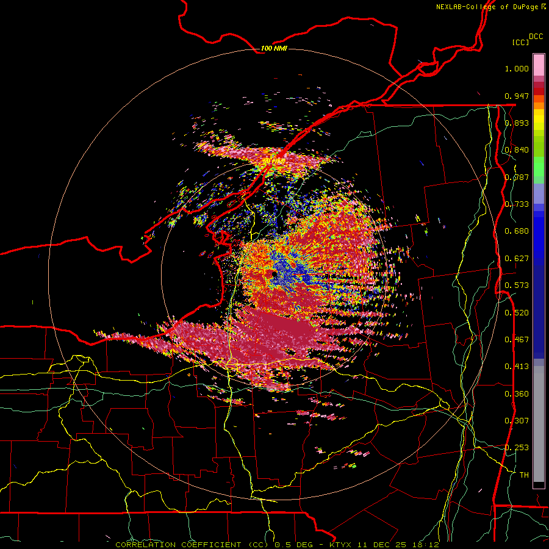Click the 0.787 scale value label
The image size is (549, 549).
[x=517, y=177]
